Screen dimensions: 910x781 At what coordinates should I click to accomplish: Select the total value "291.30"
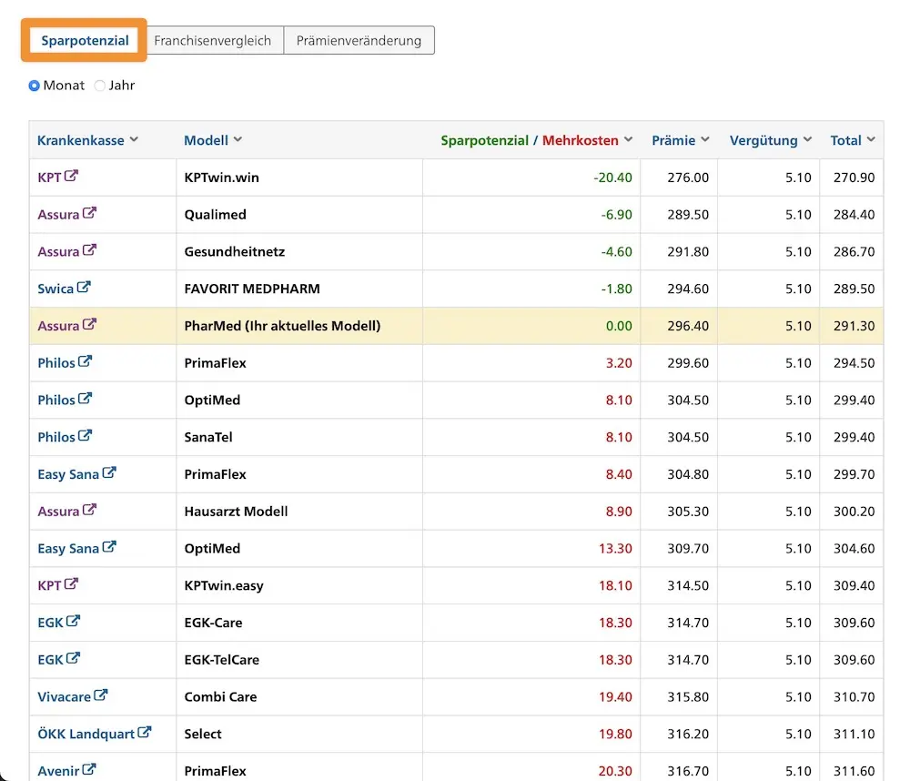pyautogui.click(x=854, y=326)
